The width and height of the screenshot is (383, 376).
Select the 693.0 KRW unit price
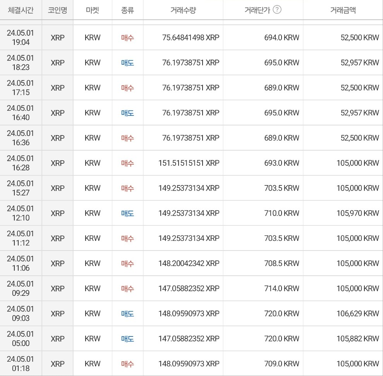pyautogui.click(x=282, y=163)
